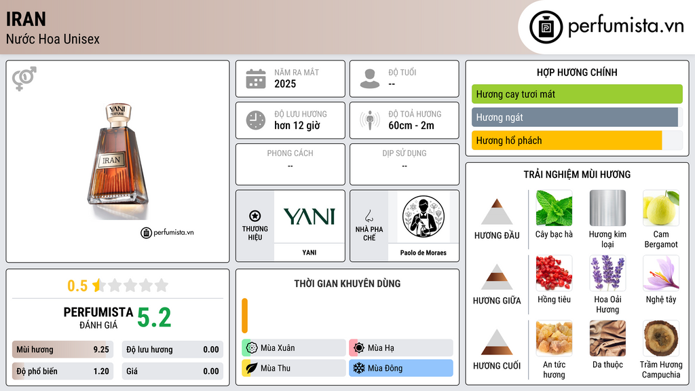Select the Mùa Thu season chip
Image resolution: width=695 pixels, height=391 pixels.
coord(294,369)
